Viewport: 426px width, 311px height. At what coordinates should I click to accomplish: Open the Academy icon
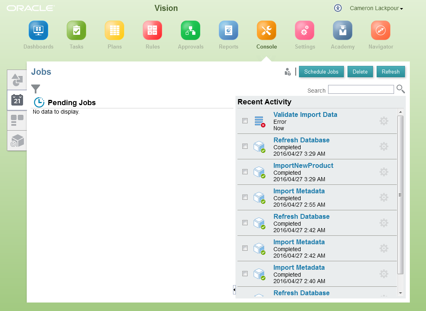(x=343, y=30)
